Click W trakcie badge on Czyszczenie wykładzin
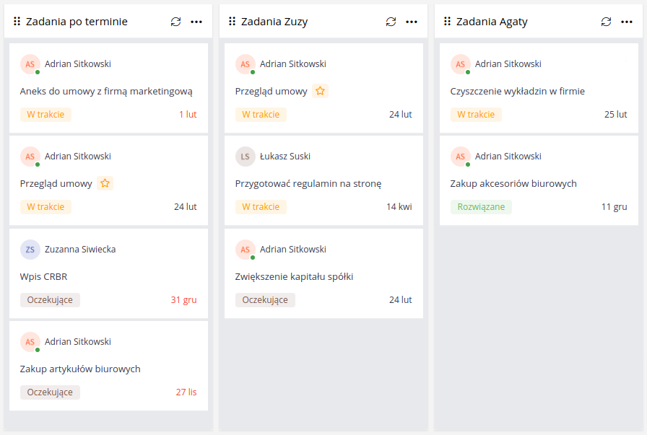This screenshot has width=647, height=435. [x=476, y=114]
